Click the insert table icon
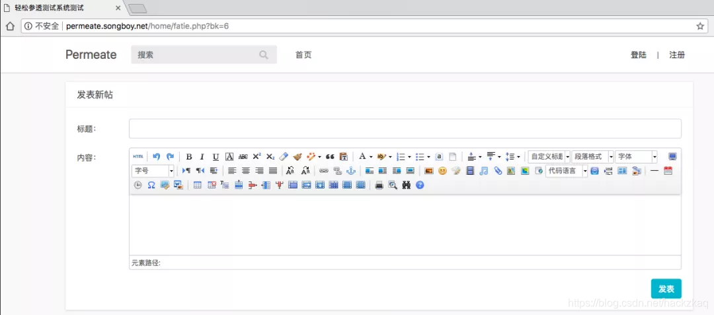The width and height of the screenshot is (714, 315). (x=198, y=185)
